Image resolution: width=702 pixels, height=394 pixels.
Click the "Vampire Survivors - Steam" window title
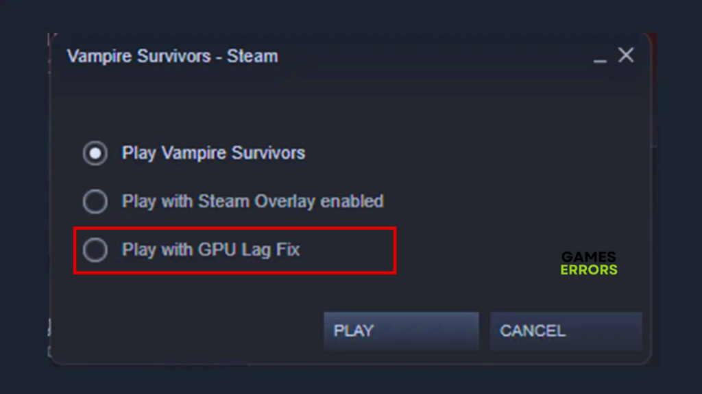tap(172, 56)
